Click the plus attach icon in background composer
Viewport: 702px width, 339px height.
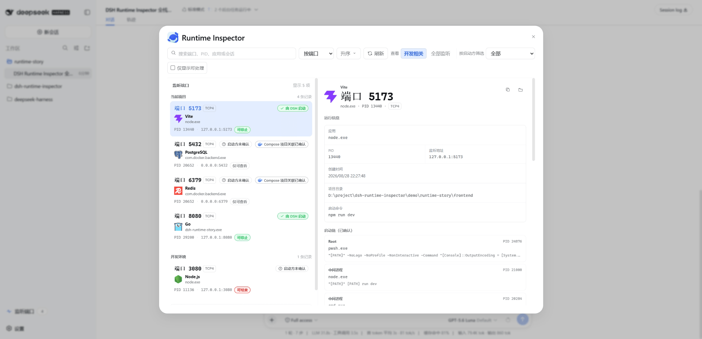click(272, 320)
